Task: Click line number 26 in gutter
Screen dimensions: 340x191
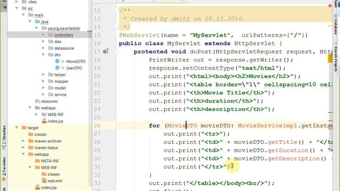Action: point(97,126)
